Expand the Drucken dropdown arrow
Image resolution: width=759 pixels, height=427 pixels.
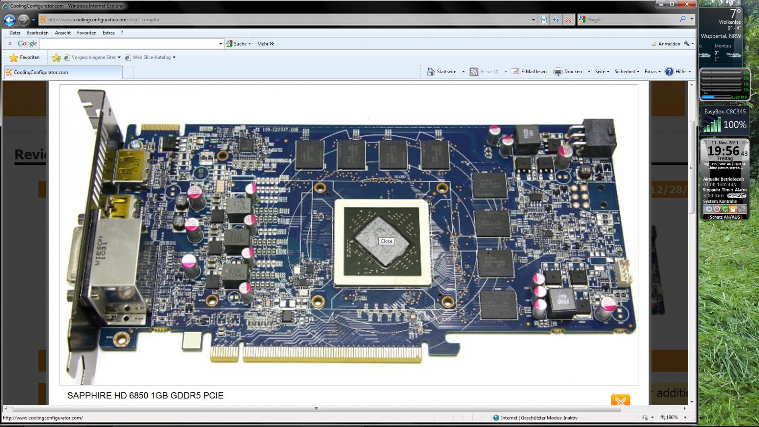(589, 72)
